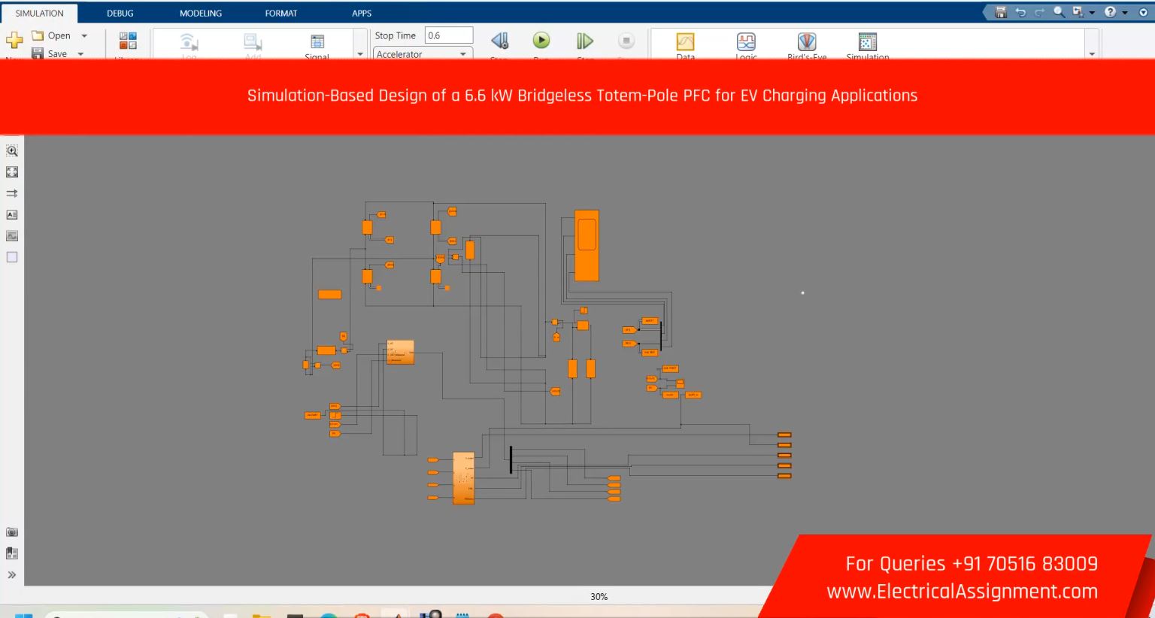
Task: Click the screenshot camera icon in palette
Action: [12, 532]
